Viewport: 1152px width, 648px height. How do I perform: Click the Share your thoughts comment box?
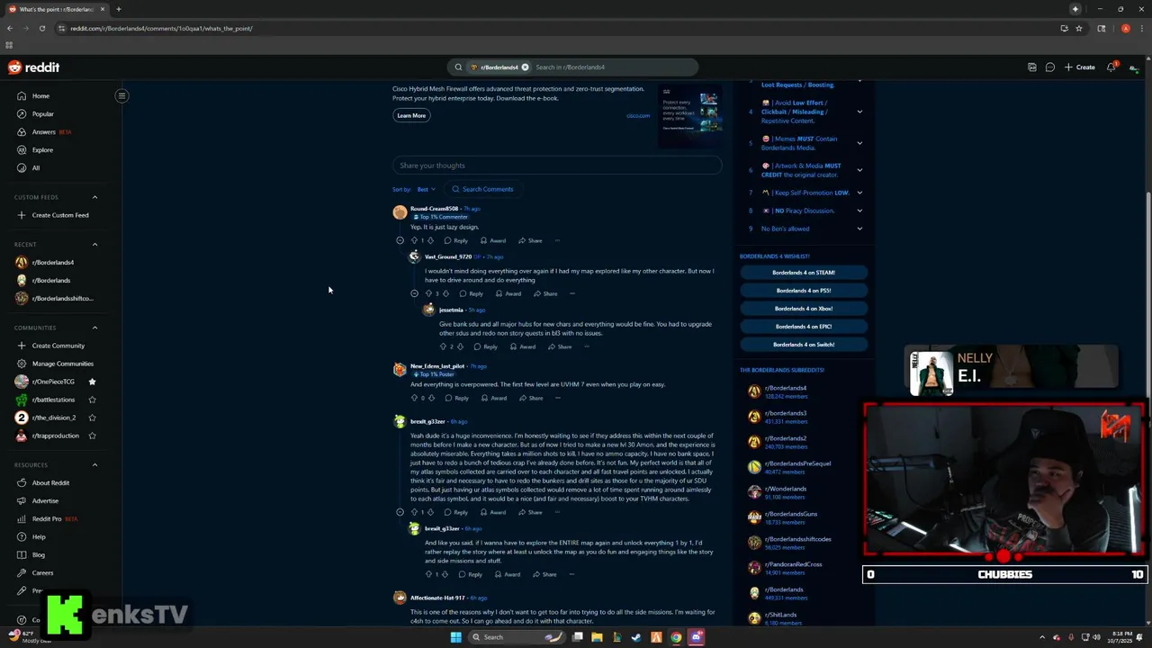pos(557,166)
